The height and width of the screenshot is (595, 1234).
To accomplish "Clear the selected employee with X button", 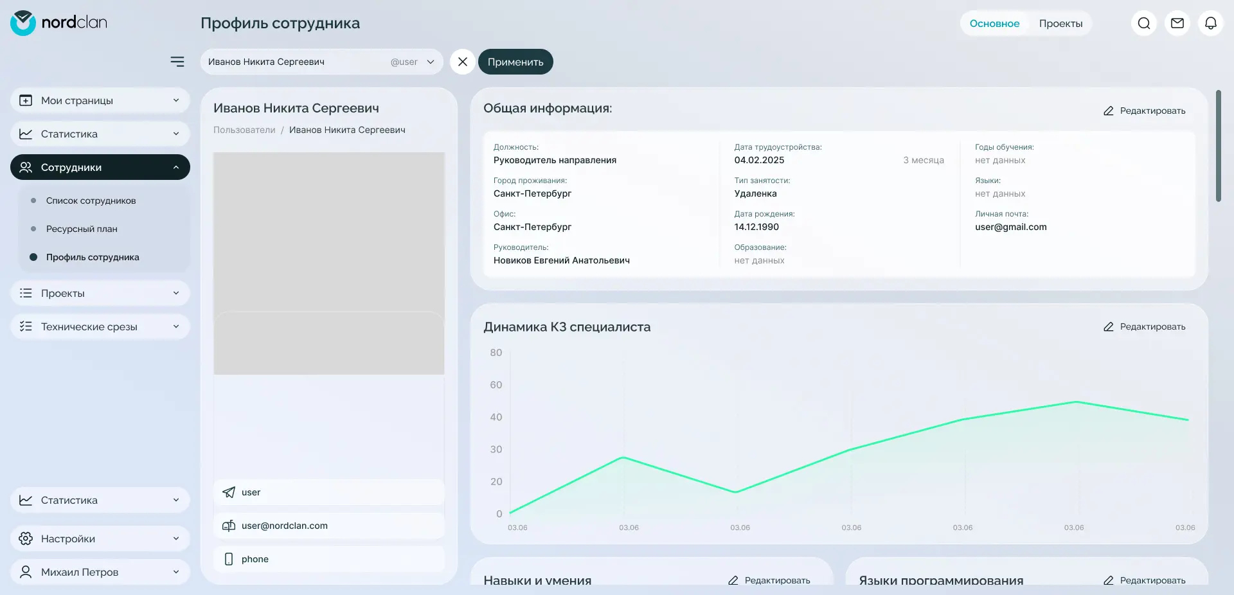I will pyautogui.click(x=463, y=62).
